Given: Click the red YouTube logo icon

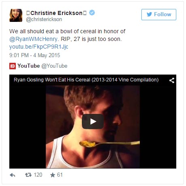Looking at the screenshot, I should [x=13, y=66].
